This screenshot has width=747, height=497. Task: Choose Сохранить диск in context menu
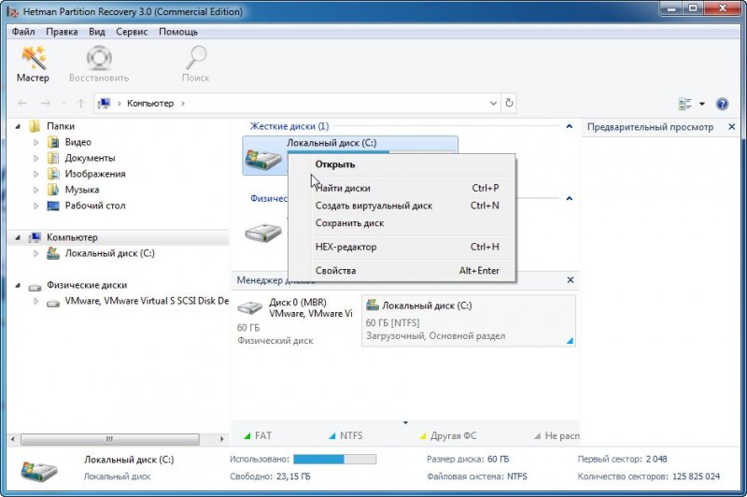point(402,223)
